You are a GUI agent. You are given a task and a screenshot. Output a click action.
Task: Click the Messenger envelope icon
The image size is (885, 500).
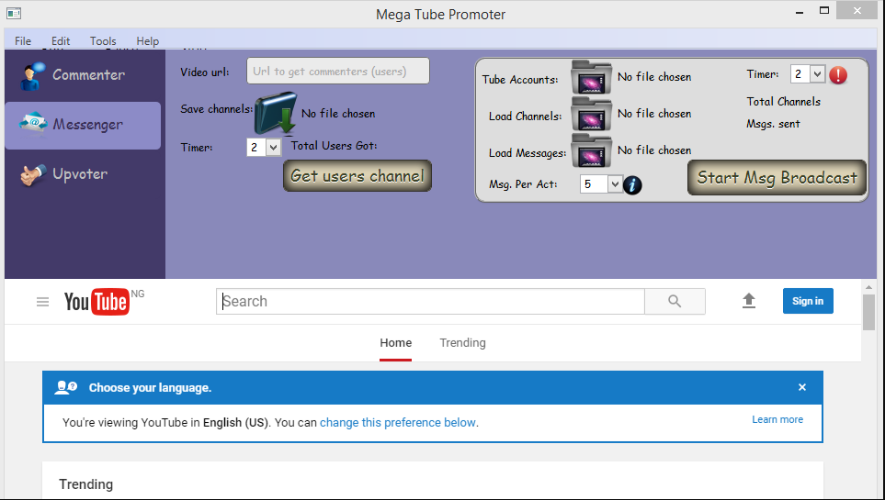click(x=33, y=123)
